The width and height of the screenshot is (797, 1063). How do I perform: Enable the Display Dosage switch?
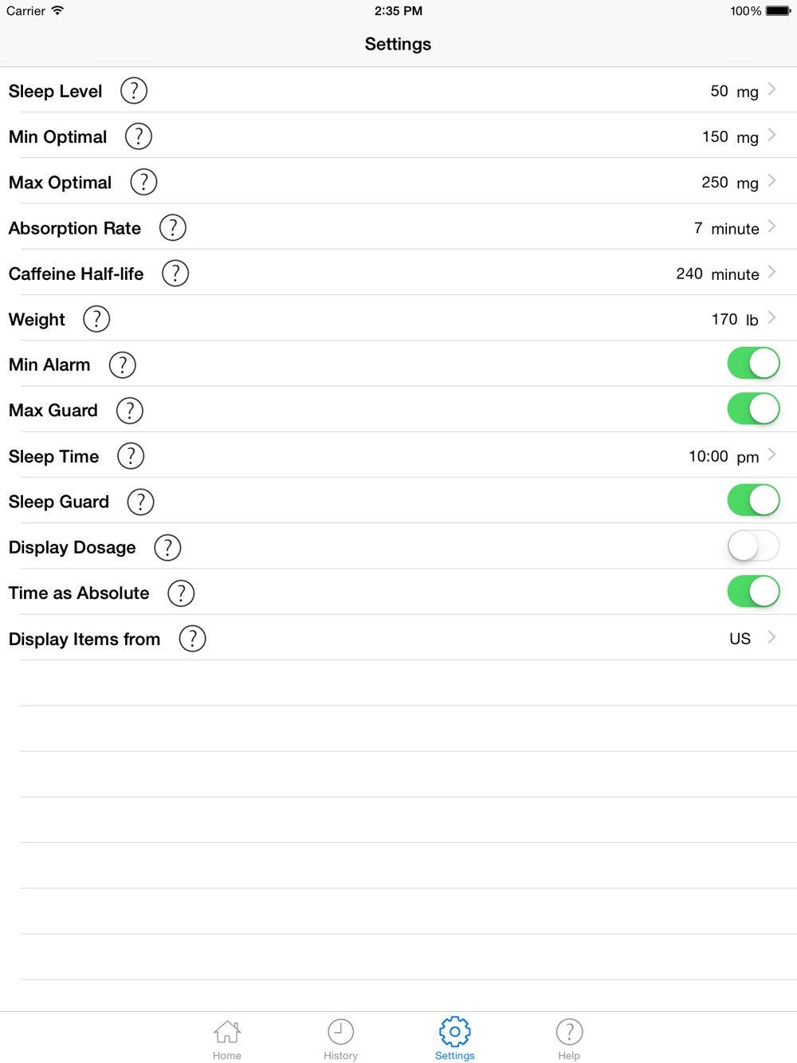coord(753,546)
